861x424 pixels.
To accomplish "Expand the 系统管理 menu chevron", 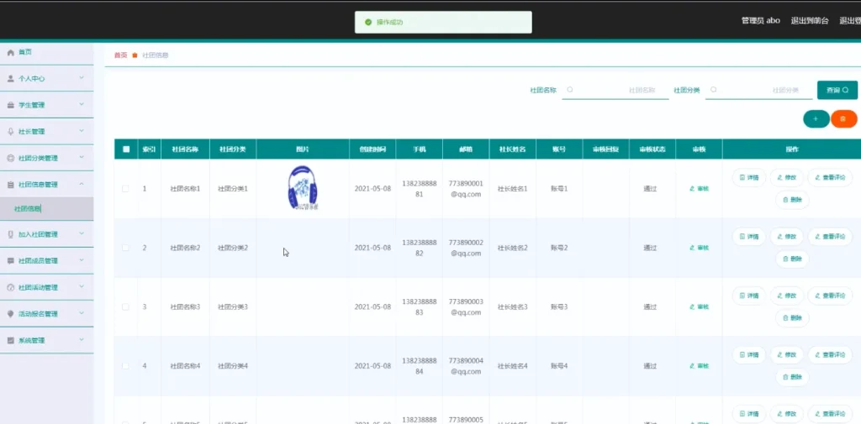I will (x=82, y=340).
